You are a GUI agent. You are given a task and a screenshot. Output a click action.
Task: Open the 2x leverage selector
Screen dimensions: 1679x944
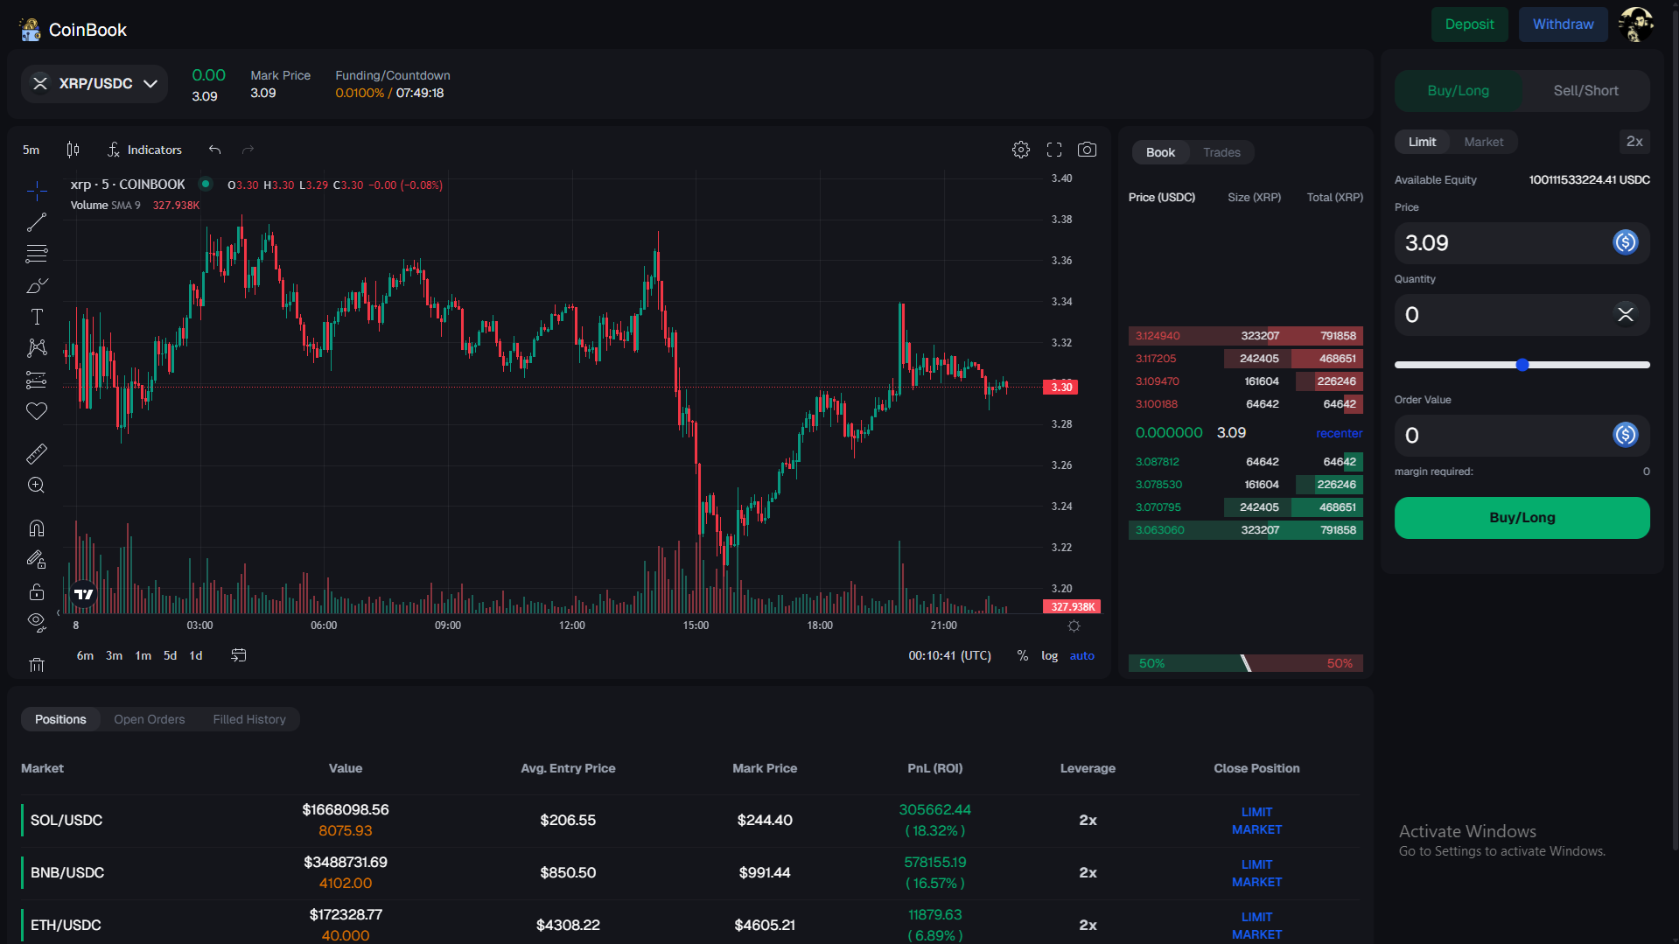(1634, 142)
